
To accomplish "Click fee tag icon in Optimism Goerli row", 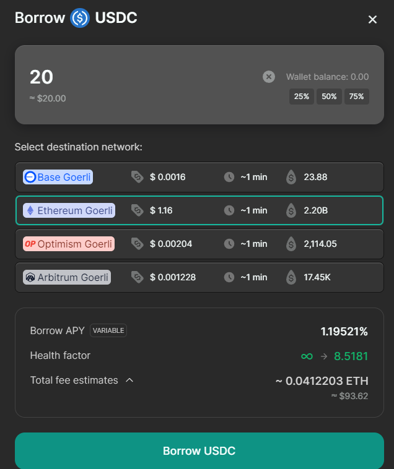I will (x=138, y=244).
